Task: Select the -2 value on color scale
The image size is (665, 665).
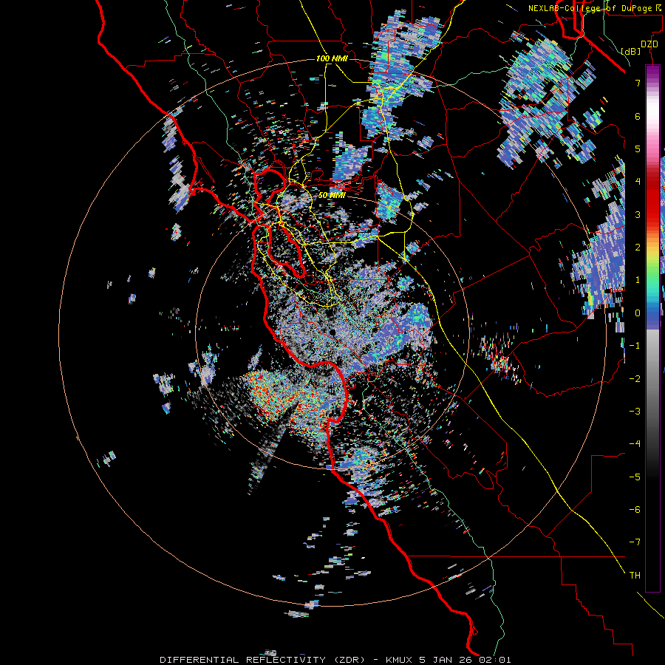Action: pyautogui.click(x=635, y=378)
